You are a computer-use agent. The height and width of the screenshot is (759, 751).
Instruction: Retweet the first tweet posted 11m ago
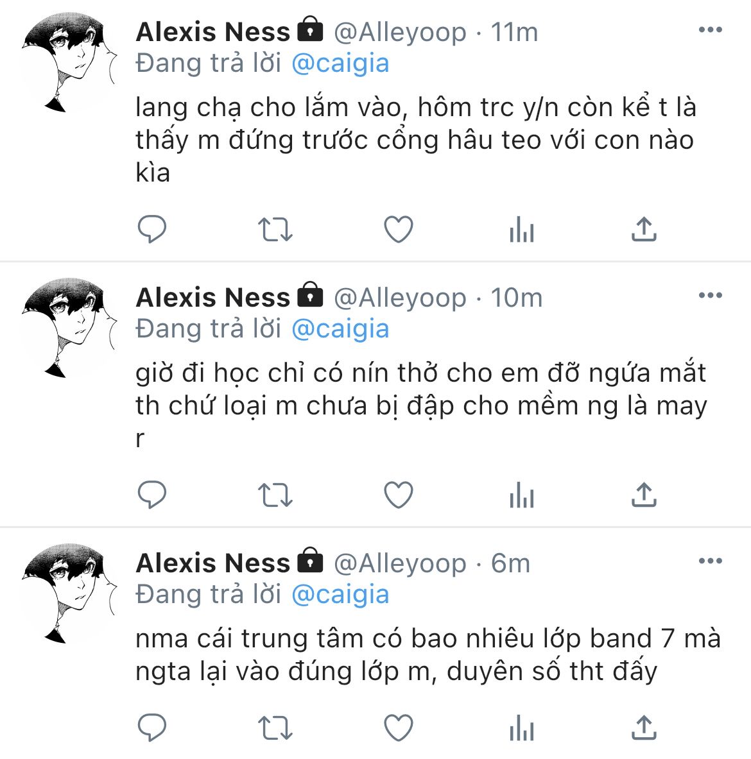click(275, 230)
